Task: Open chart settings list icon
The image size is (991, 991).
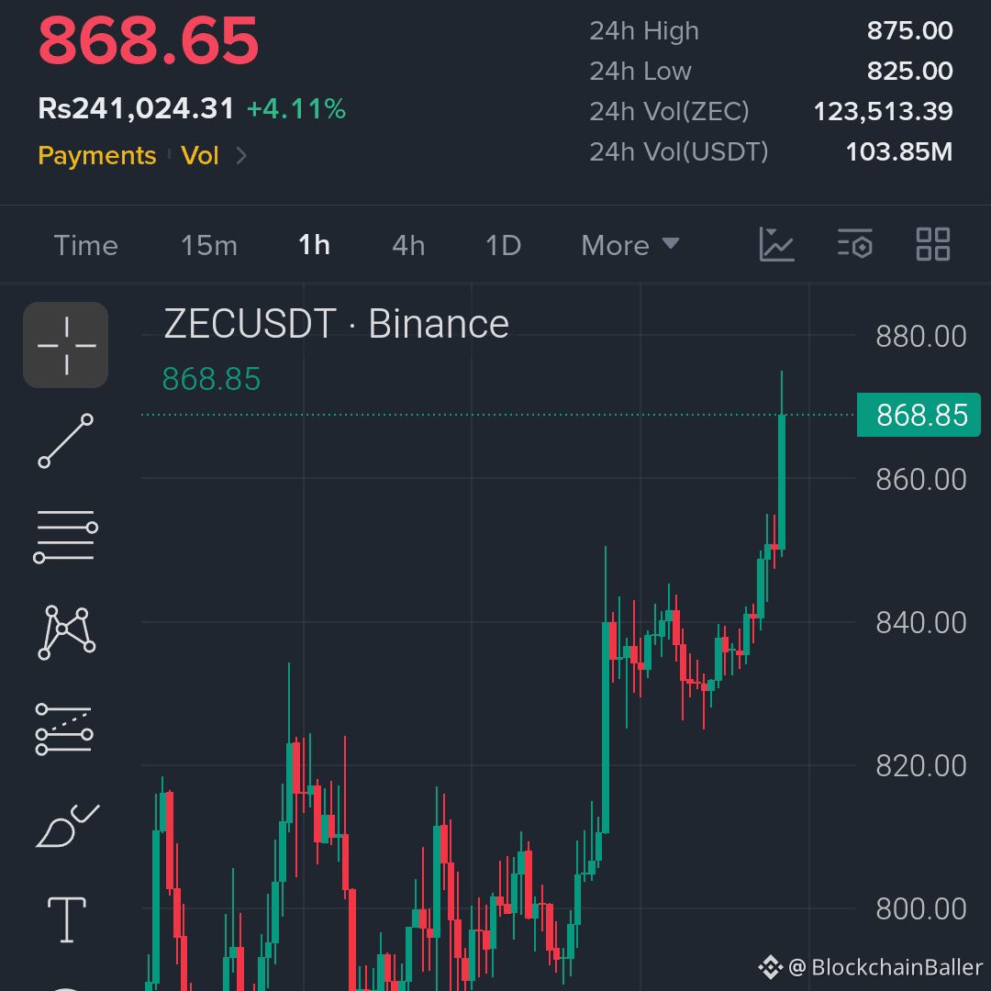Action: tap(855, 245)
